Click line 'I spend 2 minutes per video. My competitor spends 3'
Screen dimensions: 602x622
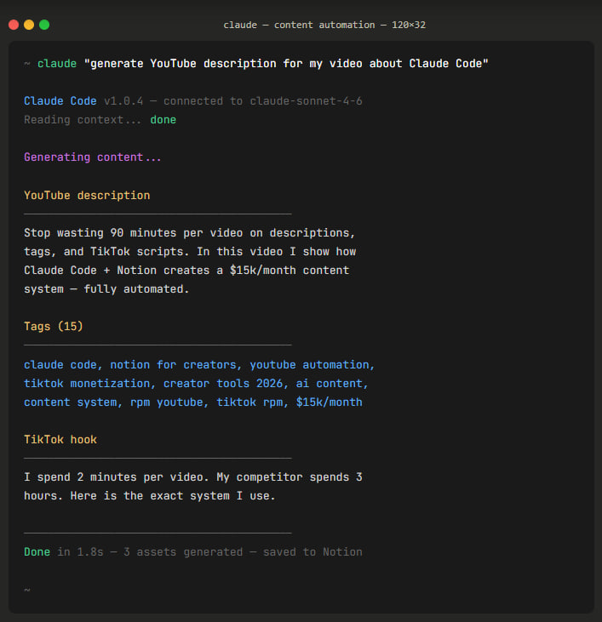point(193,476)
